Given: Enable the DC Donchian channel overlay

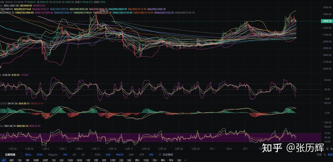Looking at the screenshot, I should click(75, 155).
